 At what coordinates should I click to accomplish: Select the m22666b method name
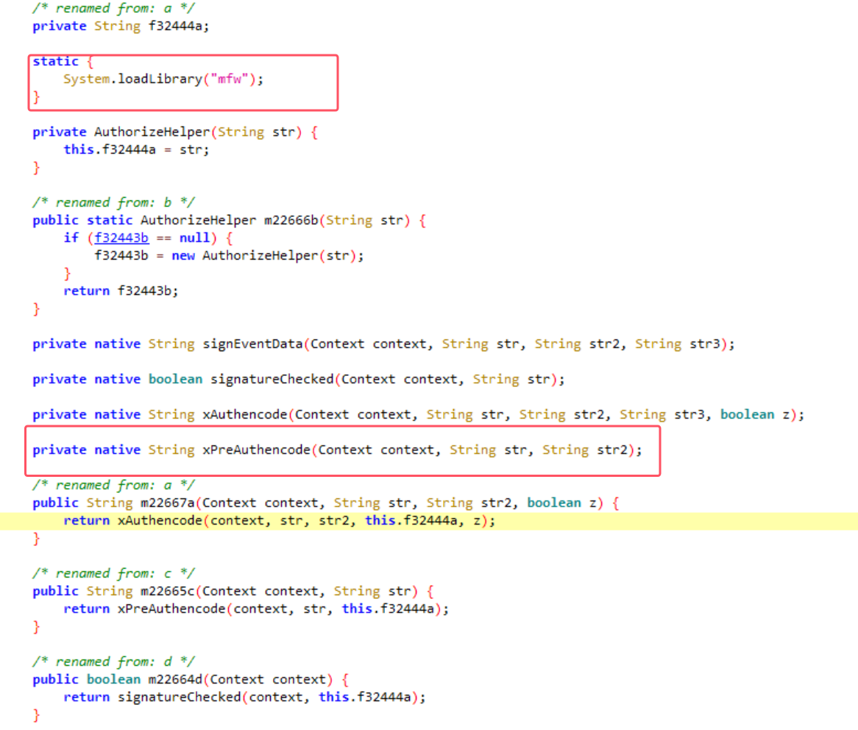pyautogui.click(x=291, y=221)
